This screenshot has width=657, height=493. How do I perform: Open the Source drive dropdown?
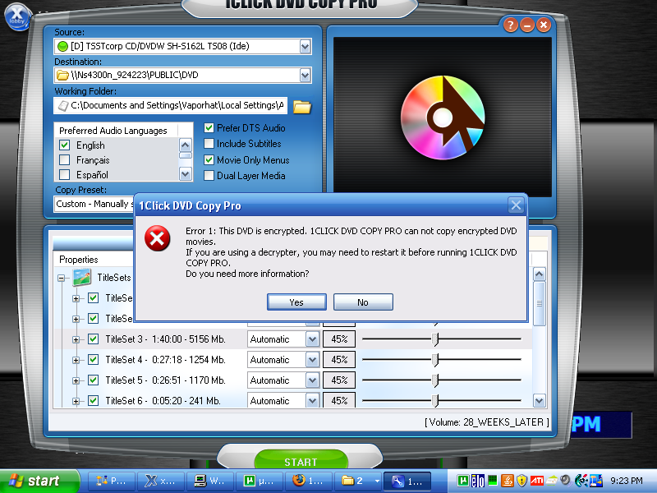pyautogui.click(x=305, y=46)
